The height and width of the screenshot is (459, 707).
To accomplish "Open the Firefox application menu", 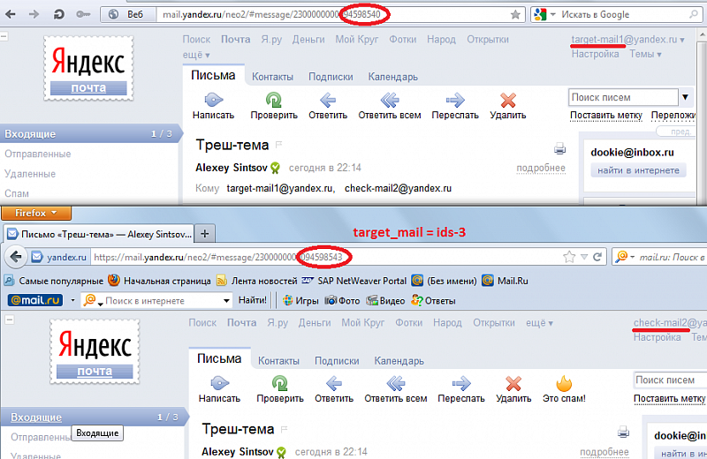I will 36,213.
